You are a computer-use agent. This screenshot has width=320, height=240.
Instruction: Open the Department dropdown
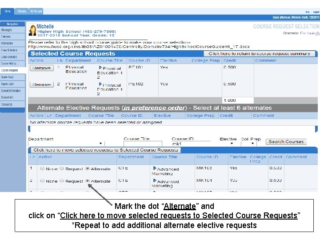point(66,144)
